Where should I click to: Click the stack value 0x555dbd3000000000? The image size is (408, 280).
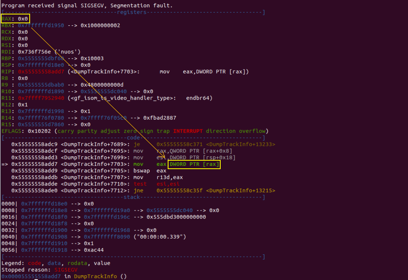(x=176, y=217)
